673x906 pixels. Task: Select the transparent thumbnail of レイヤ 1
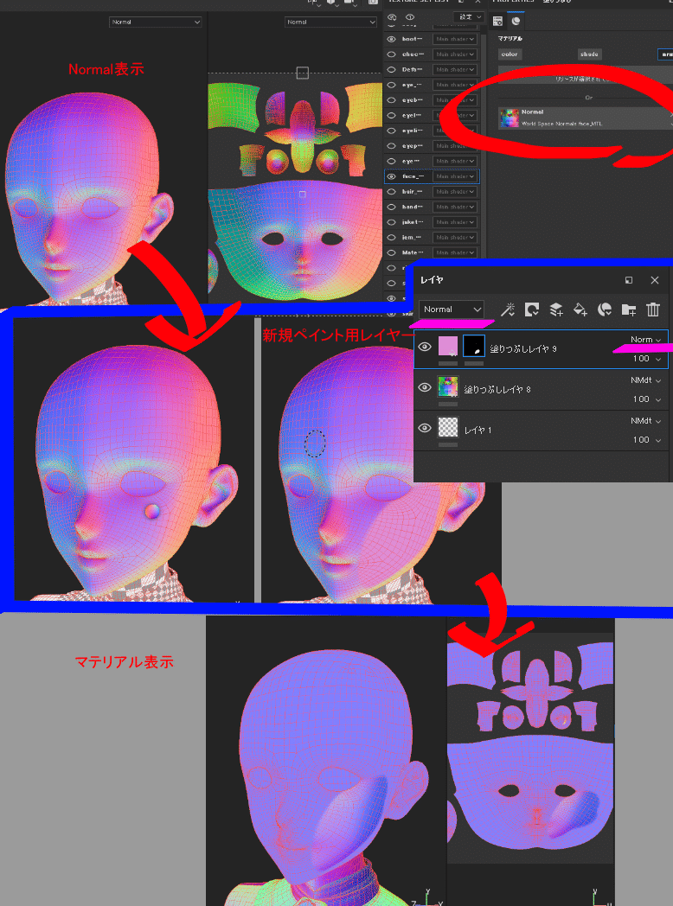(x=448, y=428)
